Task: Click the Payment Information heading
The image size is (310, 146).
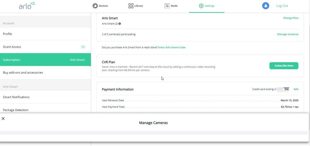Action: pyautogui.click(x=118, y=89)
